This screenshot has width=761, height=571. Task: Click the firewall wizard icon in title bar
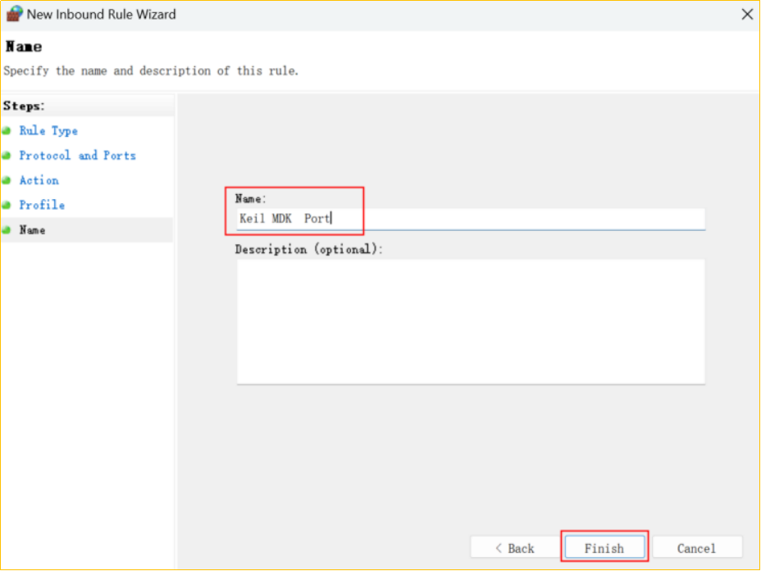[x=14, y=14]
